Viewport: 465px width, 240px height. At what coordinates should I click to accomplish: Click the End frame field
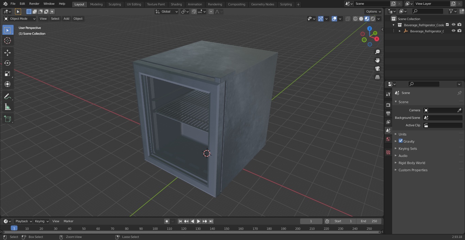click(x=369, y=221)
